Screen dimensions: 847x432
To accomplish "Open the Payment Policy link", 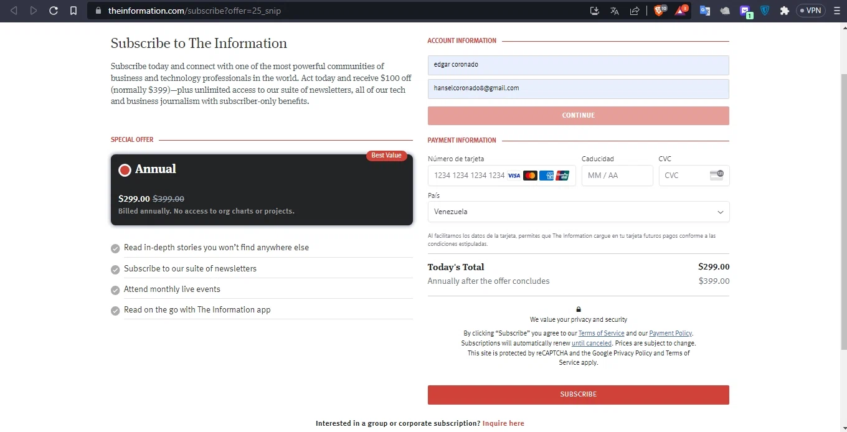I will [670, 334].
